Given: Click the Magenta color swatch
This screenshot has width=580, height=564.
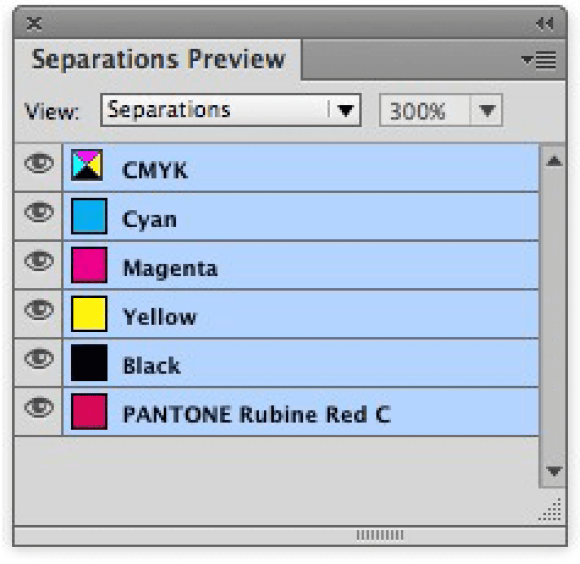Looking at the screenshot, I should [x=89, y=265].
